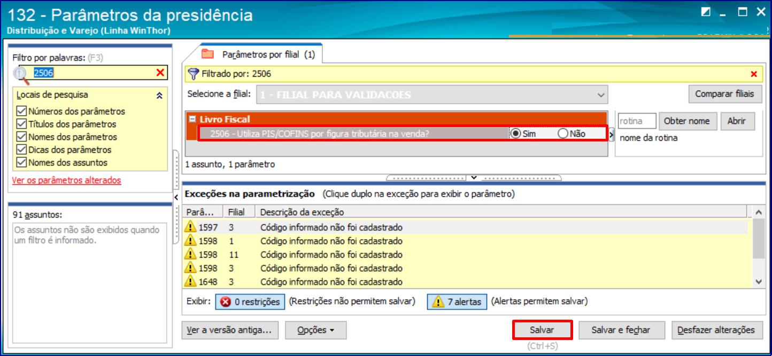Click Desfazer alterações button
This screenshot has width=772, height=356.
click(716, 330)
